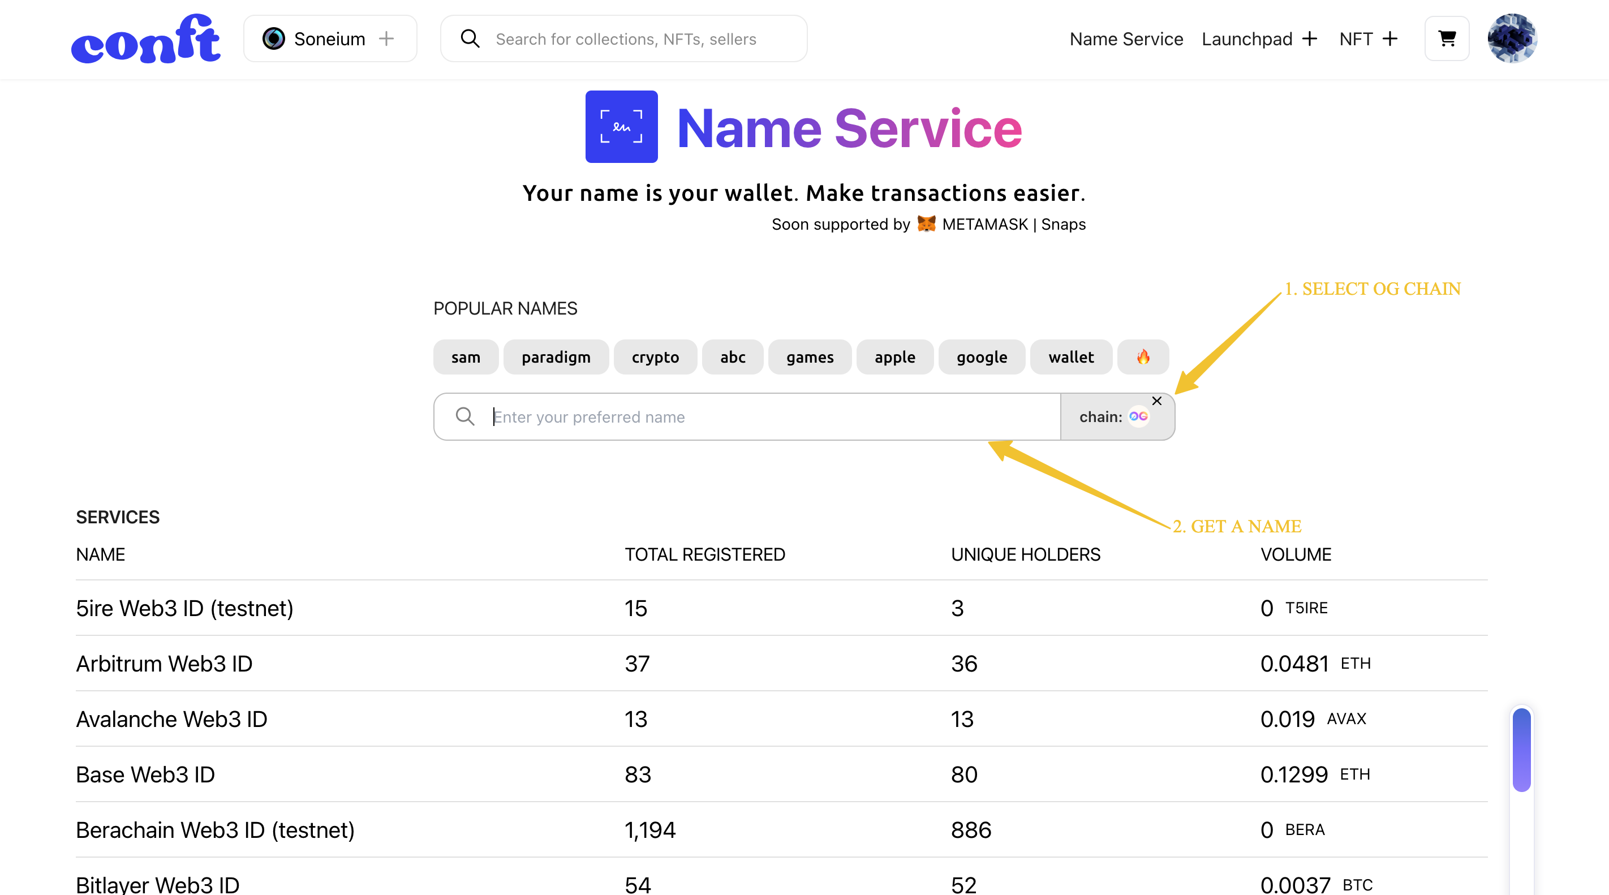Focus the preferred name input field

[747, 416]
